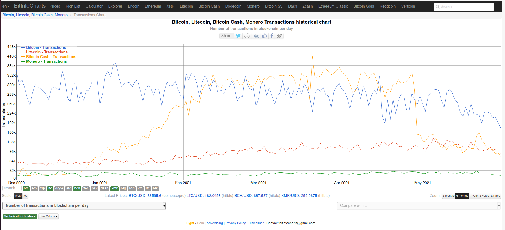Open the Privacy Policy link
Screen dimensions: 505x230
235,223
